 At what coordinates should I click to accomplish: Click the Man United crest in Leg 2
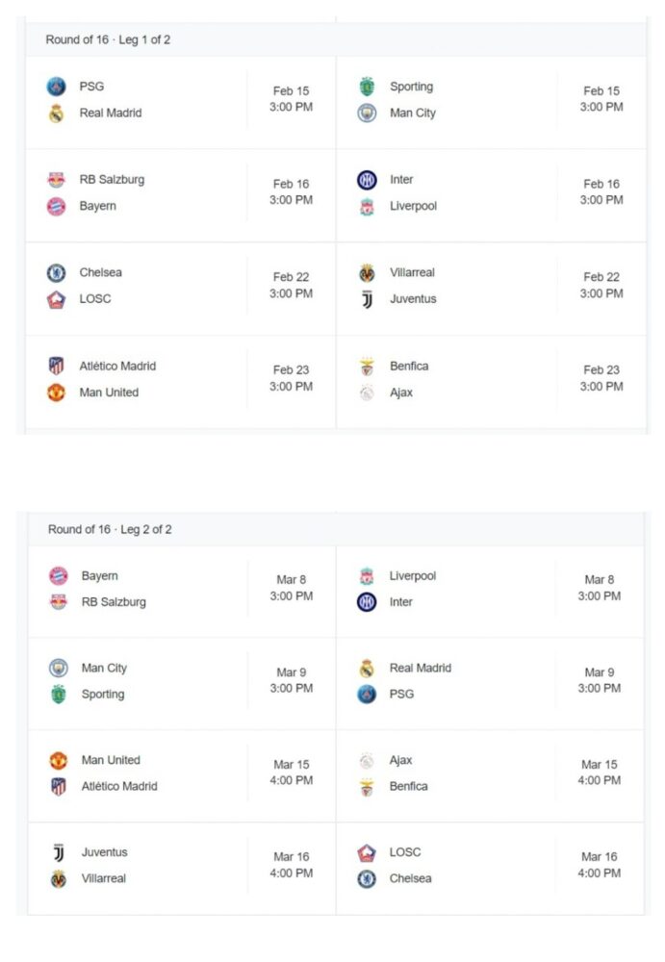tap(59, 760)
